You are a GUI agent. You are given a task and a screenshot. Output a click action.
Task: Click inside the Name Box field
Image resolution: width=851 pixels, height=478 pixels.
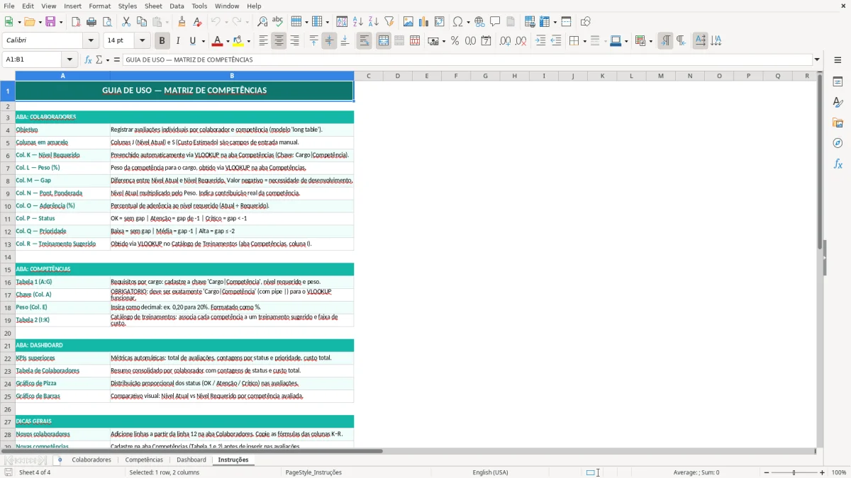[x=33, y=59]
